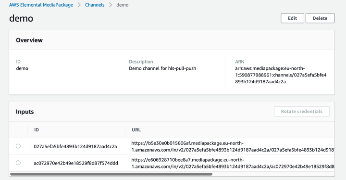Click the 'demo' breadcrumb text
Image resolution: width=346 pixels, height=180 pixels.
pos(123,5)
